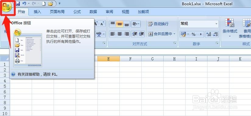Open the 审阅 tab

coord(109,12)
